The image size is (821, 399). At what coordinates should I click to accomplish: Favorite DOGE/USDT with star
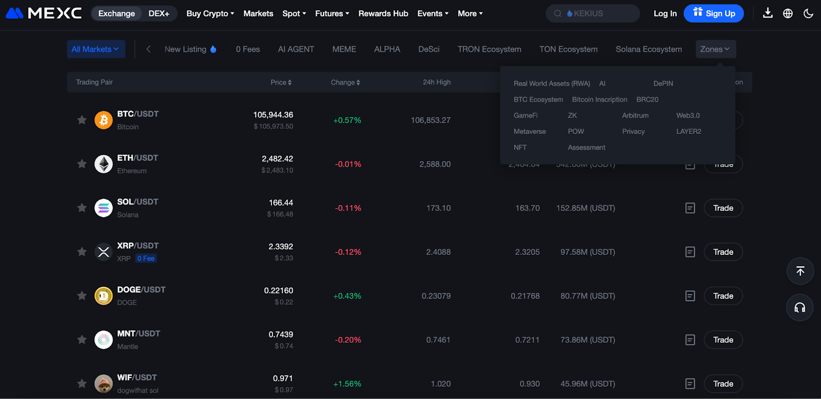[x=82, y=296]
